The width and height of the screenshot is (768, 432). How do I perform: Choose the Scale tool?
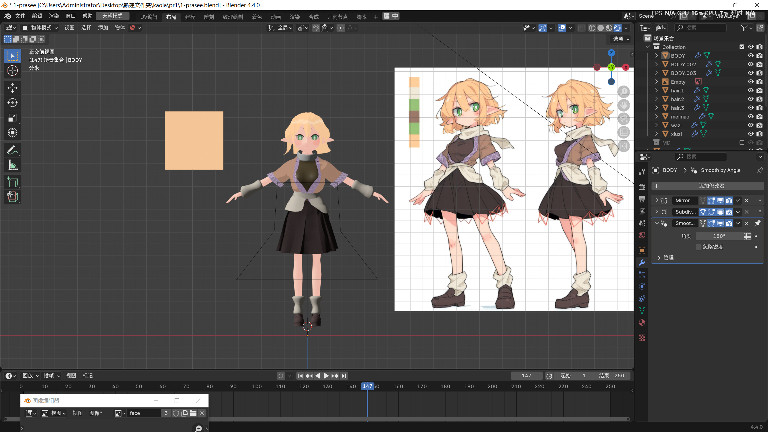click(12, 118)
